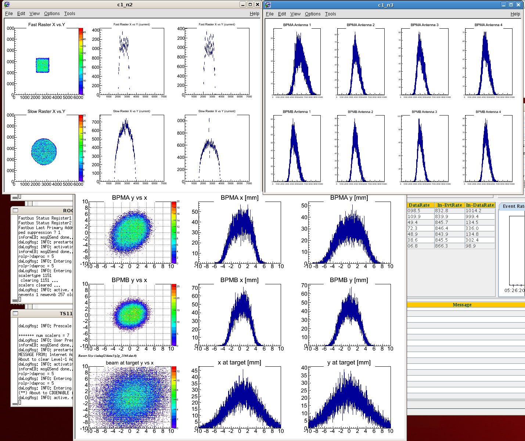
Task: Open Options menu in c1_n2 window
Action: [52, 14]
